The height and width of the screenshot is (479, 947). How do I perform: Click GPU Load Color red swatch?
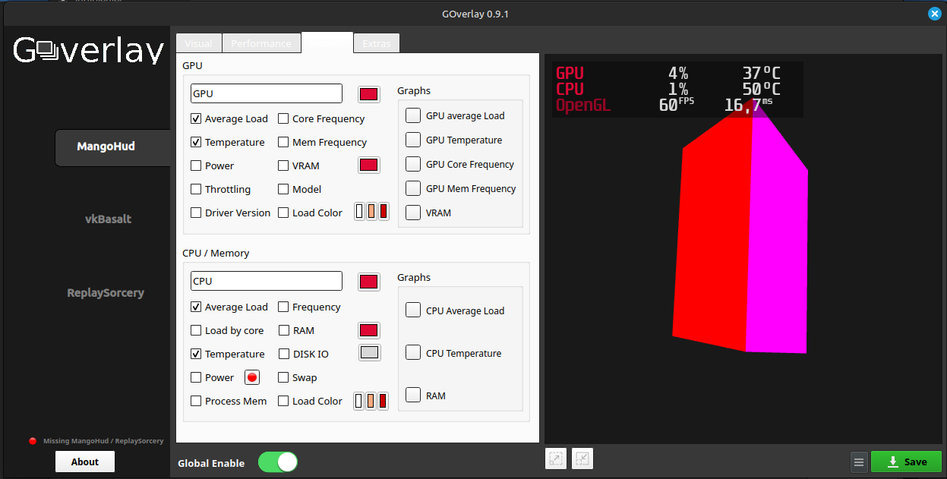pos(384,213)
